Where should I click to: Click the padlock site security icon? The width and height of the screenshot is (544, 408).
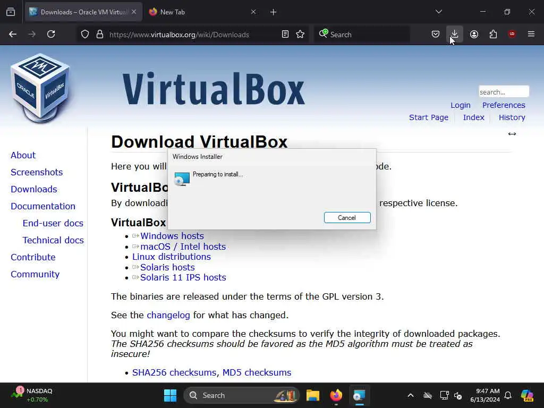(100, 35)
